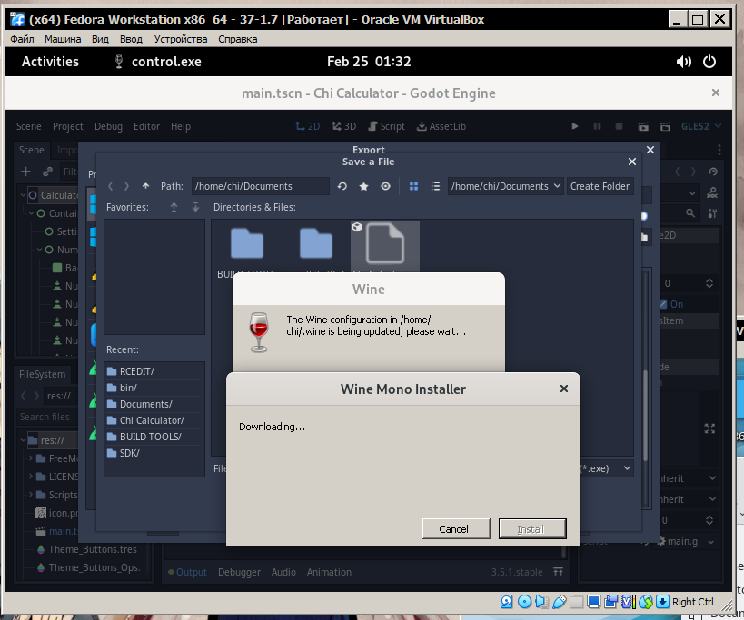Switch to list view
The height and width of the screenshot is (620, 744).
pyautogui.click(x=435, y=186)
